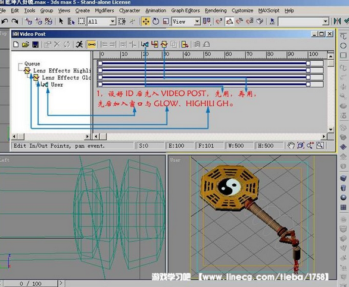Viewport: 349px width, 287px height.
Task: Toggle the Percent Snap button
Action: [x=239, y=21]
